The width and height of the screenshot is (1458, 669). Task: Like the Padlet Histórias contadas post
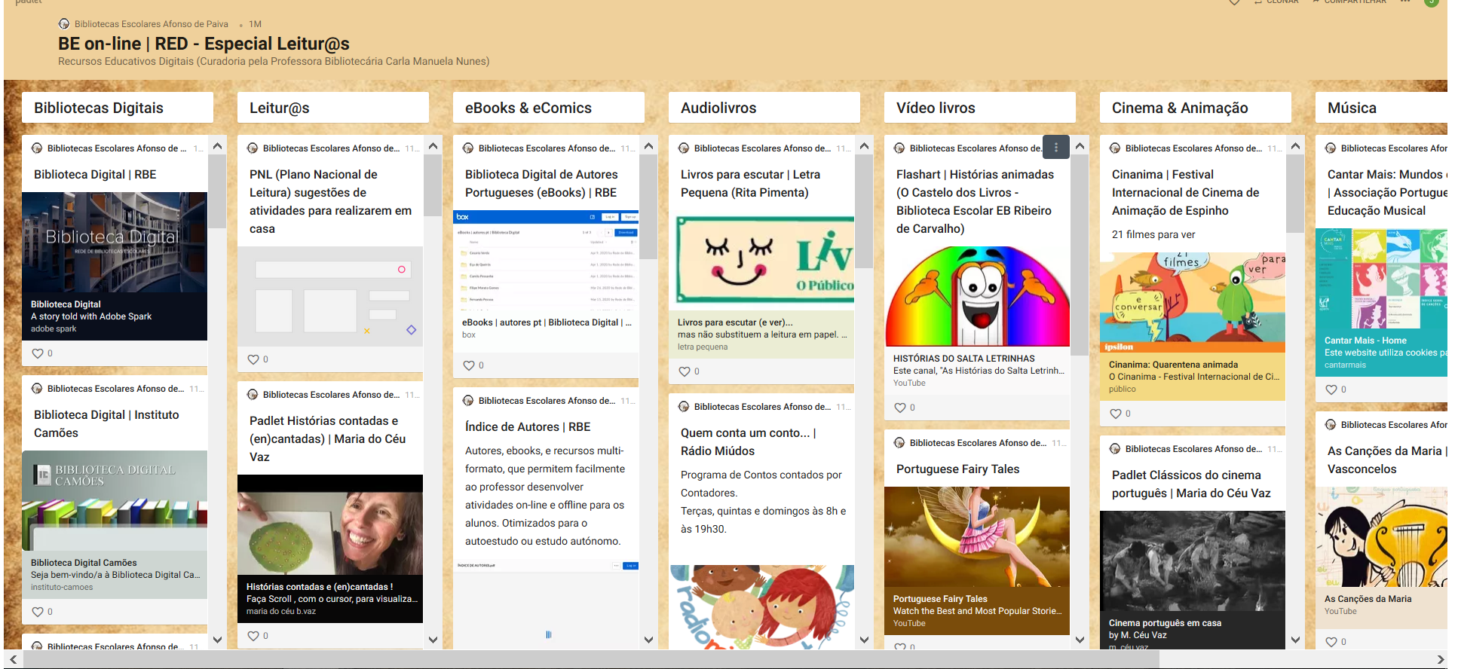253,636
